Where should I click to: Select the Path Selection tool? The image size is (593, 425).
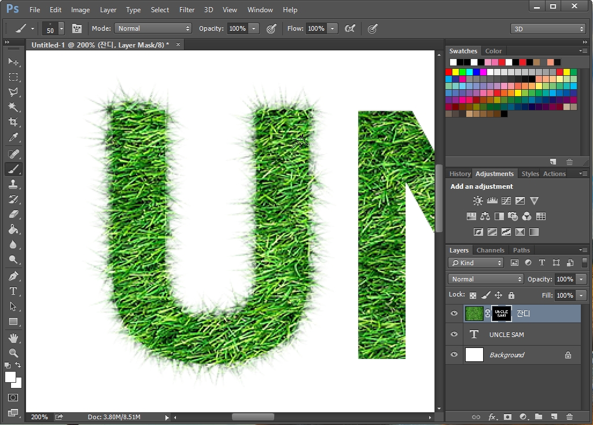click(13, 306)
